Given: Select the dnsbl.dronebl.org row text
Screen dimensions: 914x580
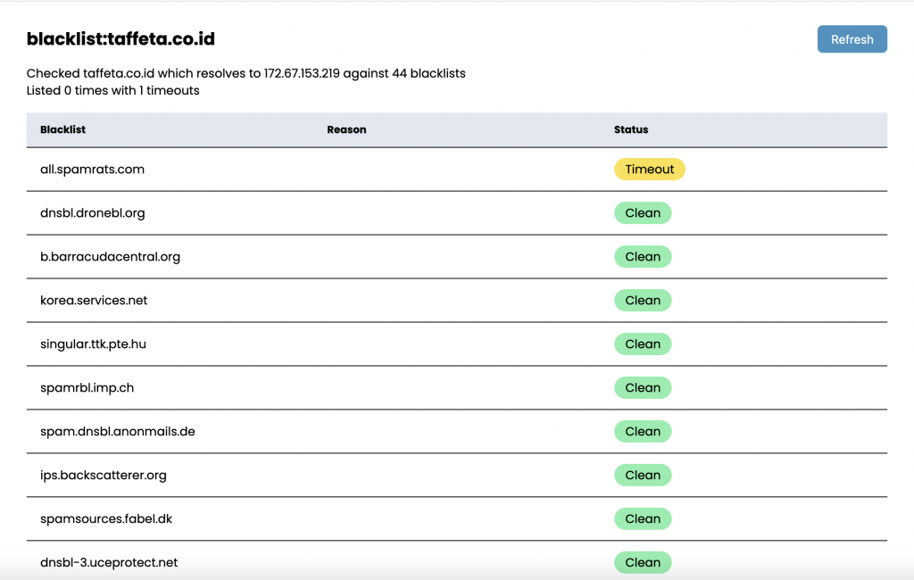Looking at the screenshot, I should pyautogui.click(x=92, y=212).
